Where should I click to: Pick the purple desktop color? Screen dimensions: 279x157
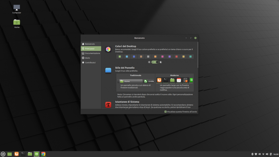click(170, 56)
